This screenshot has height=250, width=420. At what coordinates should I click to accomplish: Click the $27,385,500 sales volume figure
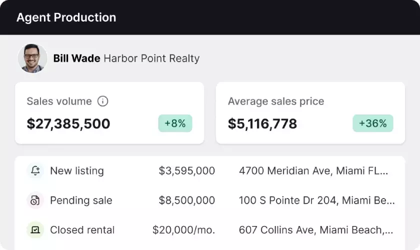[x=68, y=124]
